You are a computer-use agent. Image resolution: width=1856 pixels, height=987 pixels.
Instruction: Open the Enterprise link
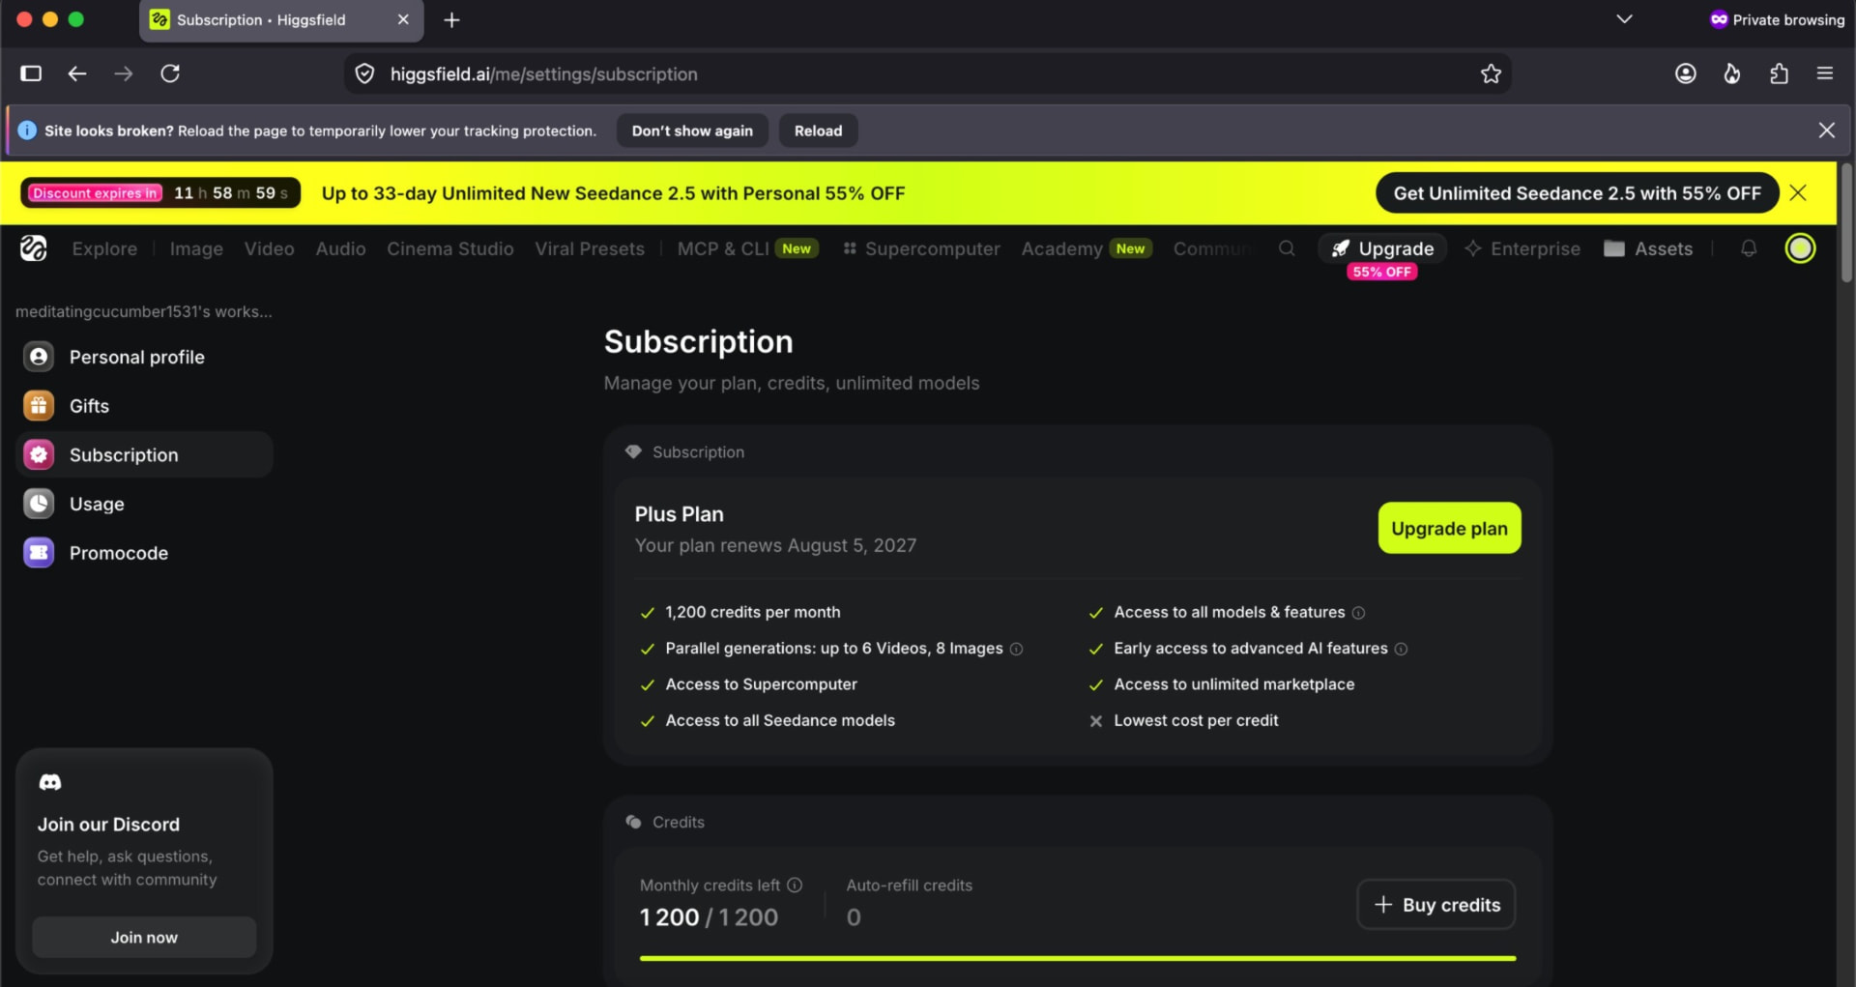1522,248
